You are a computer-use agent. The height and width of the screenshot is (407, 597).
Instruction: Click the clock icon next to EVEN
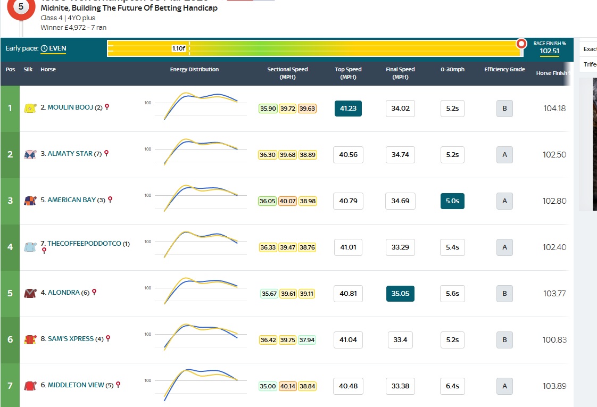tap(44, 48)
